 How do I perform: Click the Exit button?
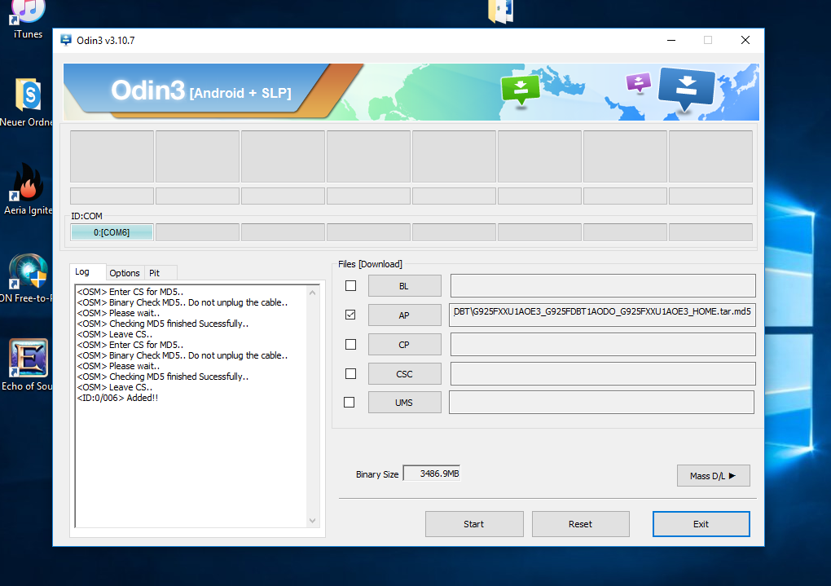click(x=701, y=524)
